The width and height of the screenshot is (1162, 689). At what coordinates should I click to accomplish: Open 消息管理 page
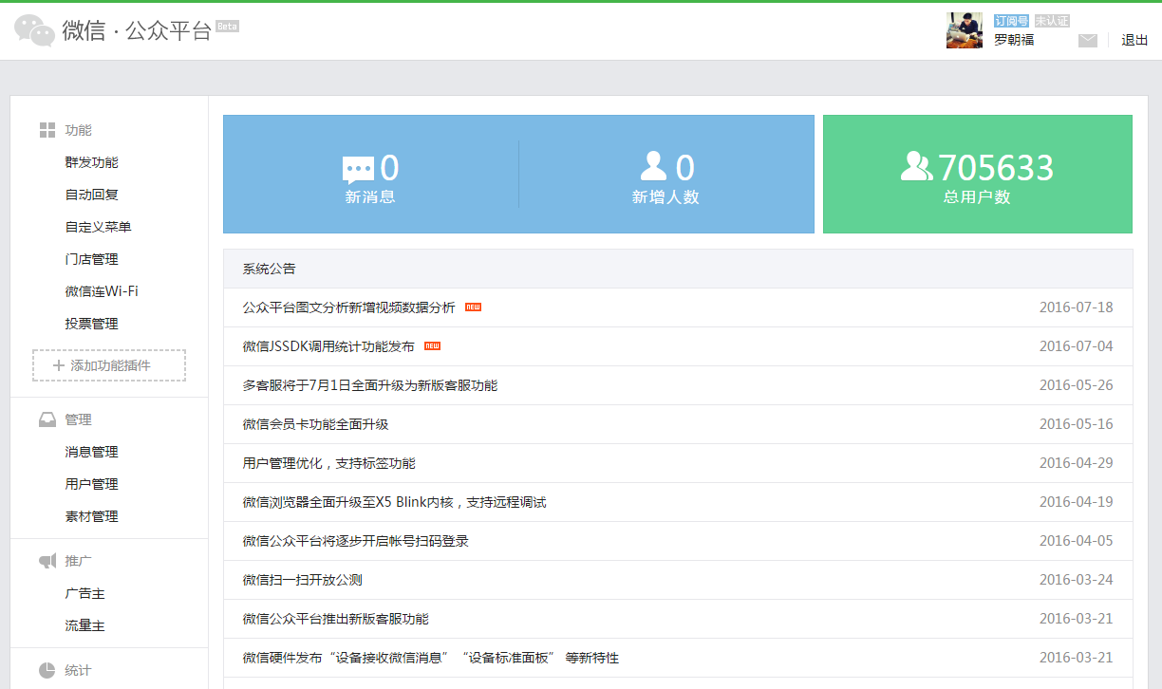pyautogui.click(x=92, y=452)
